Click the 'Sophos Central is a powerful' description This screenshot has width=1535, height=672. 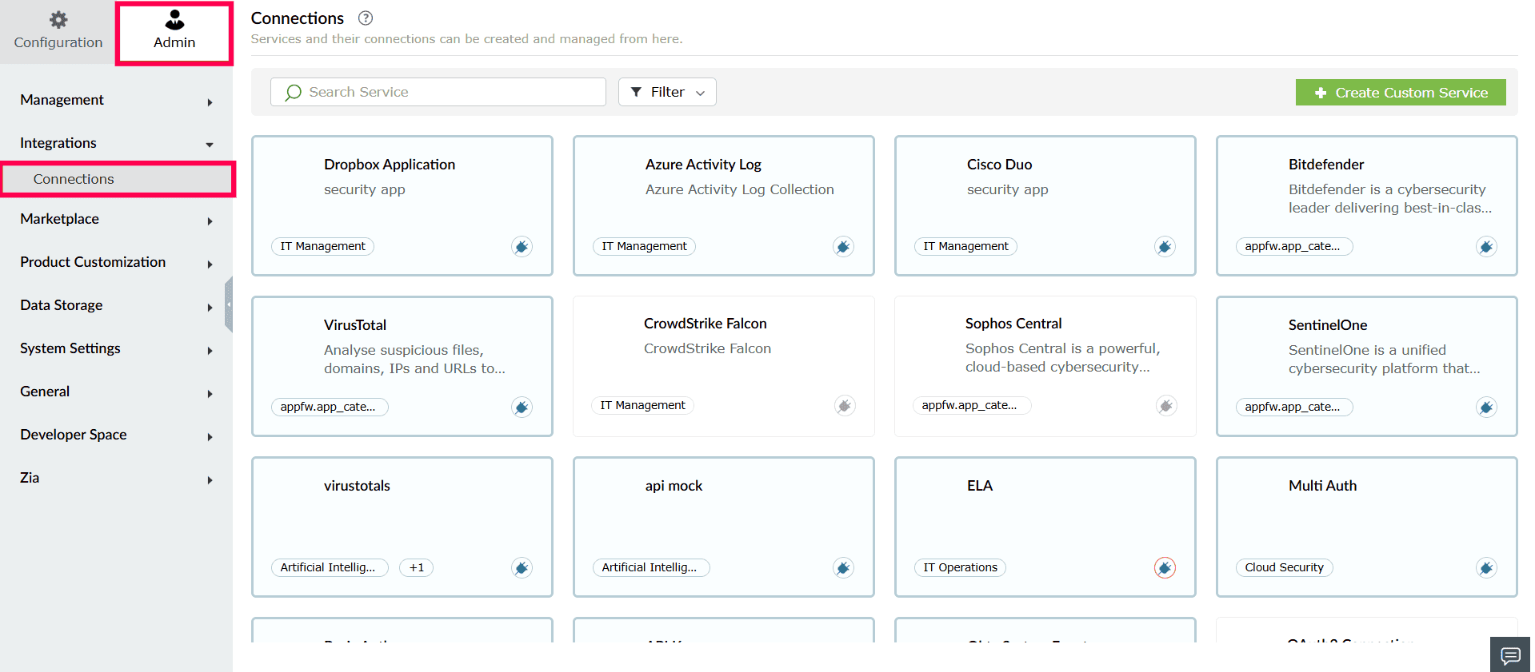tap(1062, 357)
